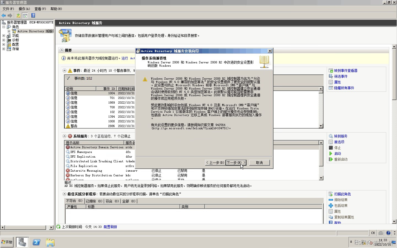
Task: Select 功能 in the console tree
Action: (x=15, y=36)
